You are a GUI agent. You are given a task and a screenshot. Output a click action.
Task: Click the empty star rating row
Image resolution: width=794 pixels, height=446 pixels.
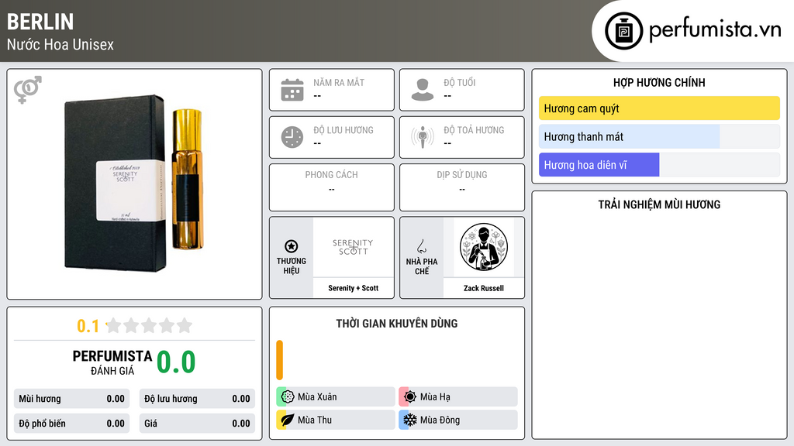tap(149, 325)
